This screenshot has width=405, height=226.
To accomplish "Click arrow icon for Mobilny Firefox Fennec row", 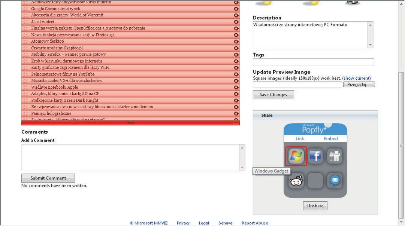I will (236, 55).
